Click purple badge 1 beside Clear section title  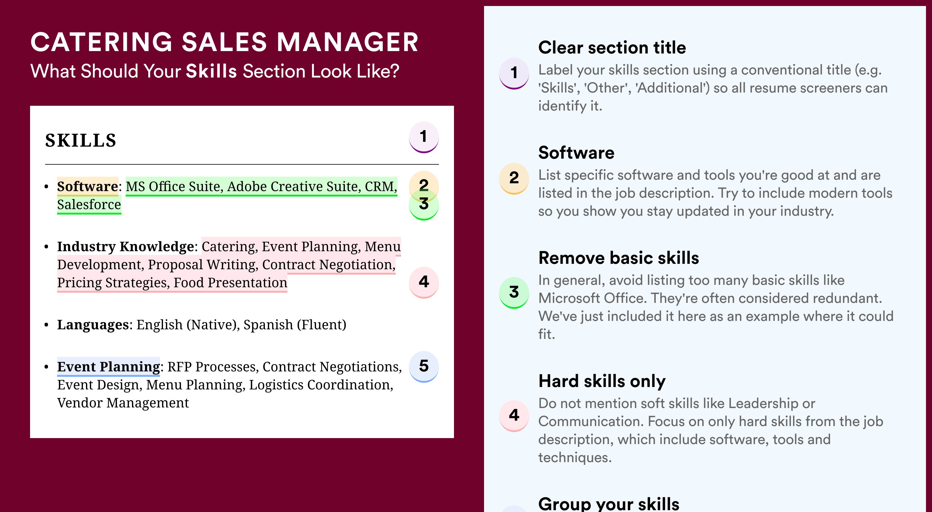(514, 73)
